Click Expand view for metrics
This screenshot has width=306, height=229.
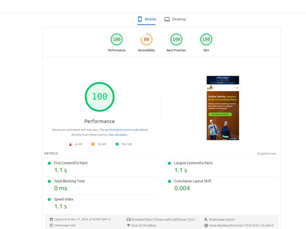pyautogui.click(x=267, y=154)
